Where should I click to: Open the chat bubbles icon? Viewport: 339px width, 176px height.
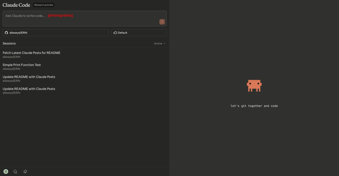pyautogui.click(x=15, y=172)
